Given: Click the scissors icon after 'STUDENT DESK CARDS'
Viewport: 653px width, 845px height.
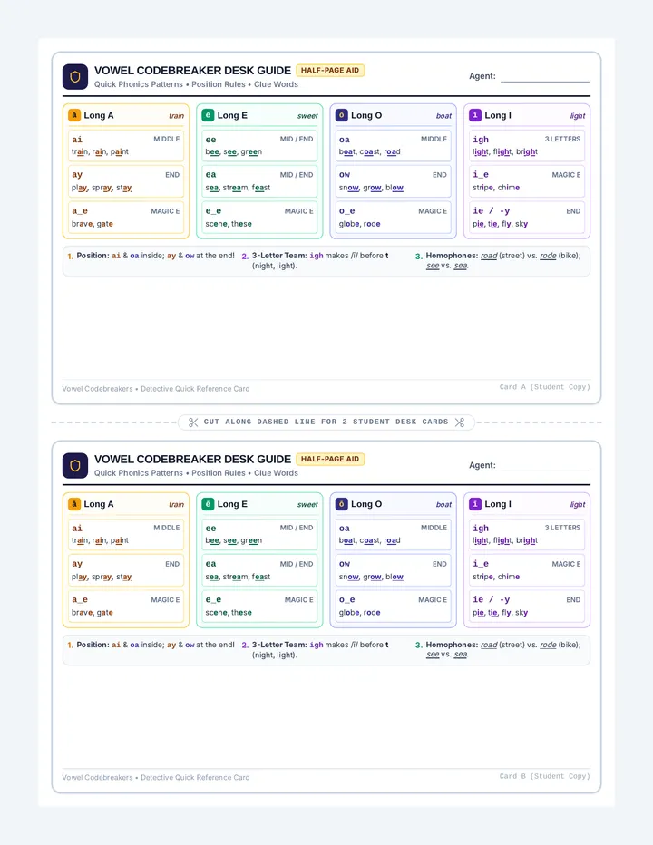Looking at the screenshot, I should (460, 422).
